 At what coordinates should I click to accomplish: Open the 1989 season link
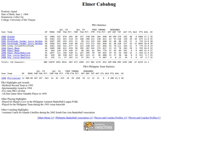coord(4,37)
